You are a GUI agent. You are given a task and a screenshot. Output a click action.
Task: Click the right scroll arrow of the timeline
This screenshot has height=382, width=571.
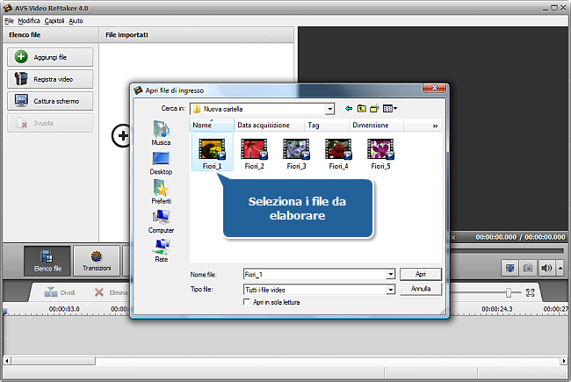[564, 361]
